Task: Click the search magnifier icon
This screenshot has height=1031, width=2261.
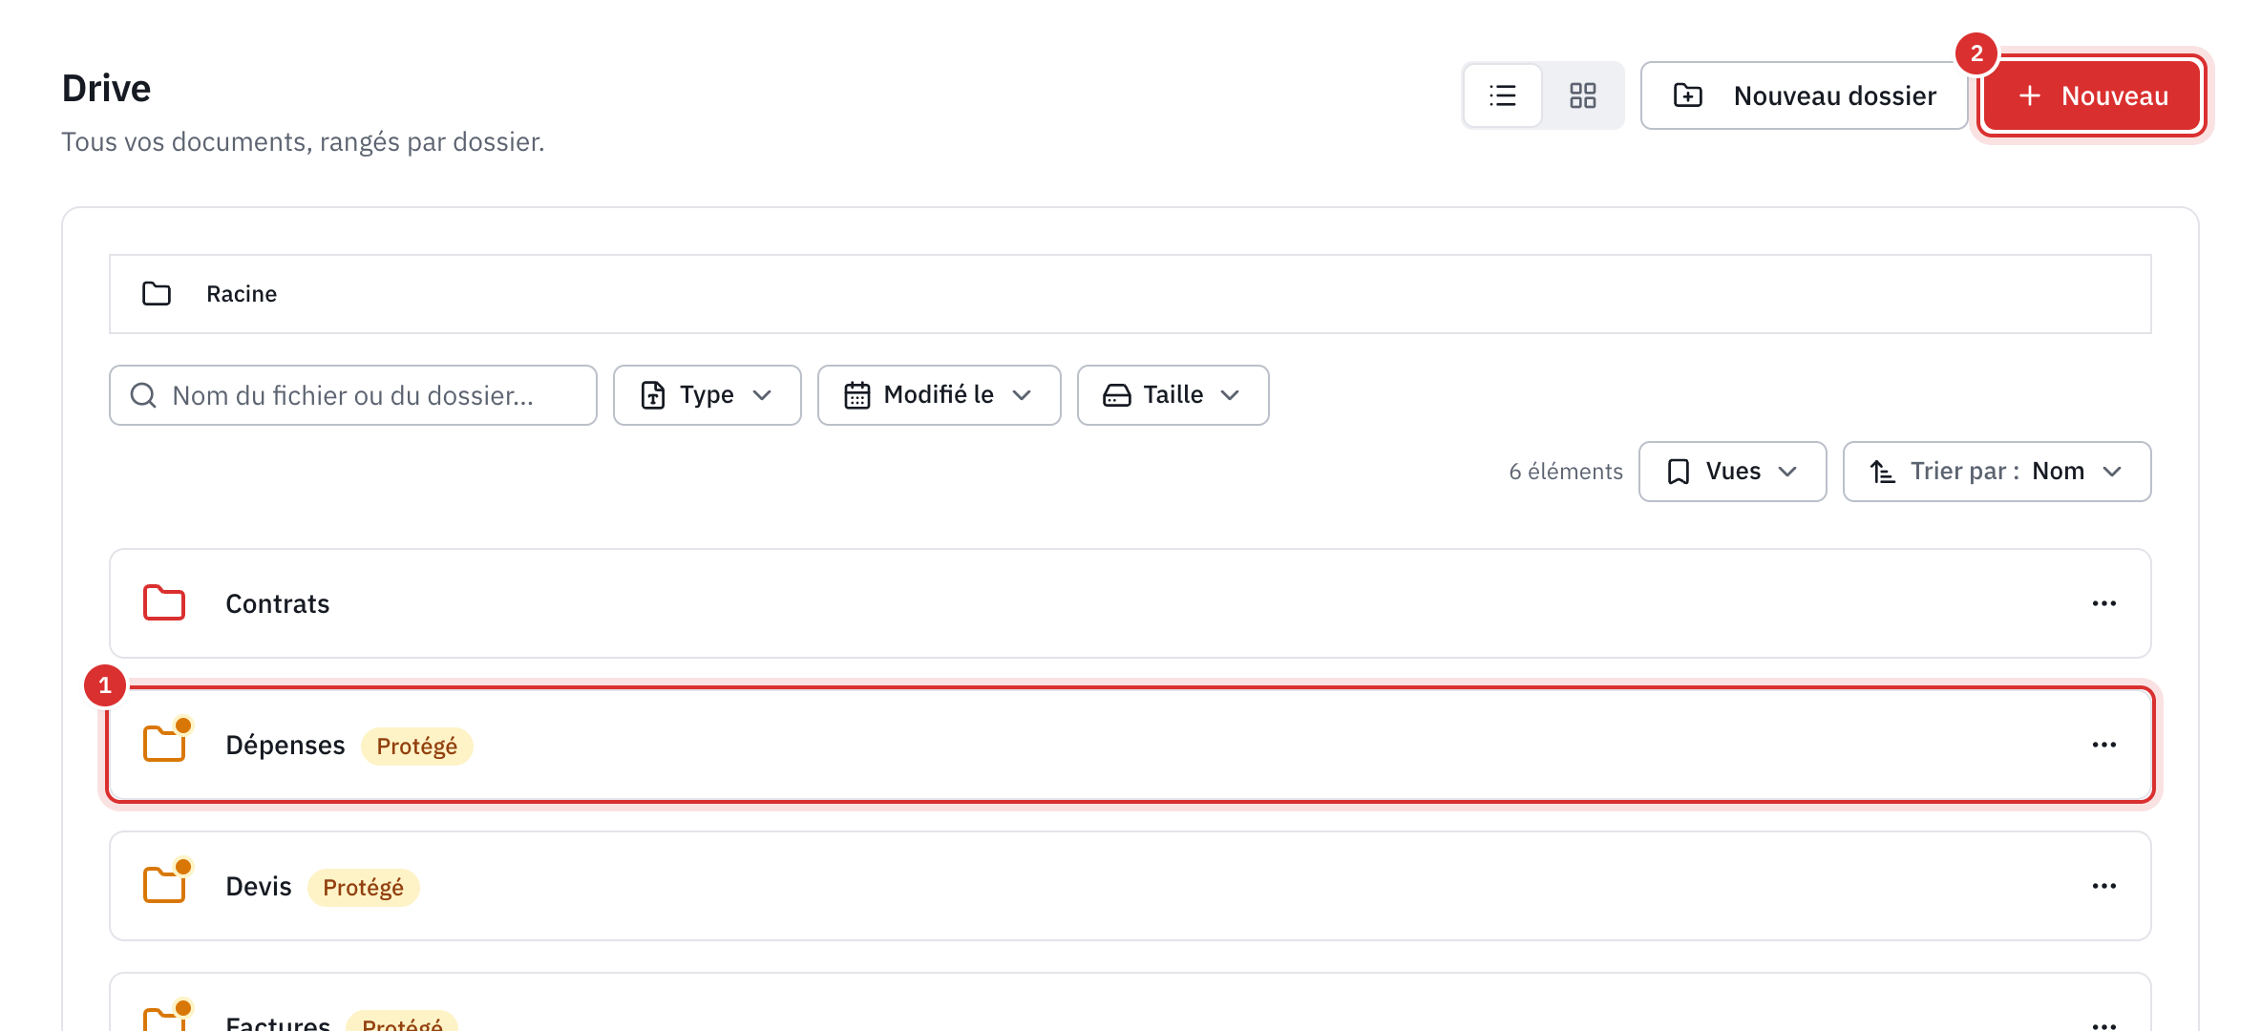Action: tap(143, 395)
